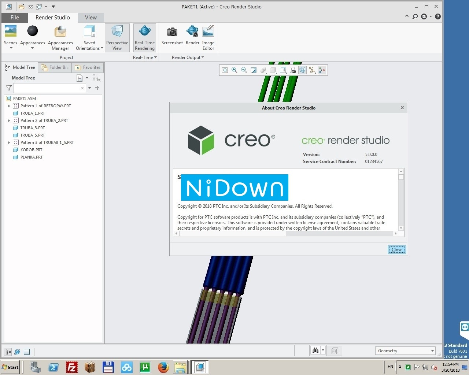Open the appearance sphere tool in the graphics toolbar
Image resolution: width=469 pixels, height=375 pixels.
(x=263, y=70)
